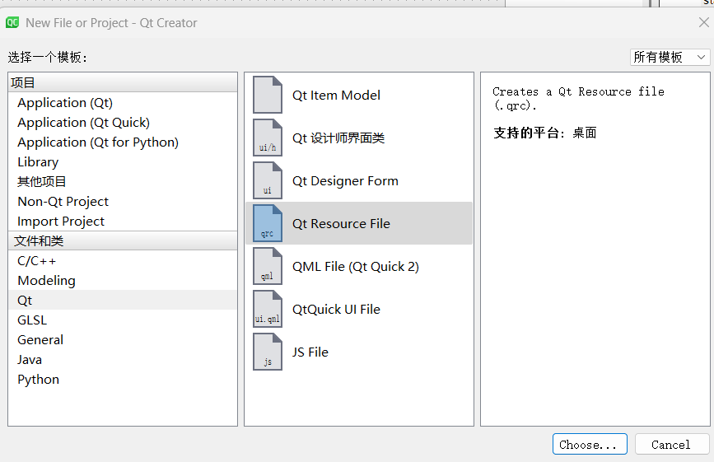This screenshot has width=714, height=462.
Task: Click the 支持的平台: 桌面 text
Action: 545,133
